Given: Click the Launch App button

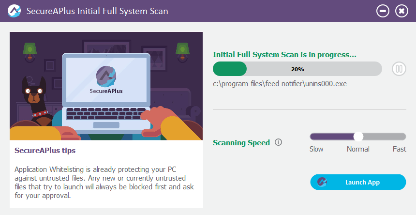Looking at the screenshot, I should pyautogui.click(x=358, y=182).
